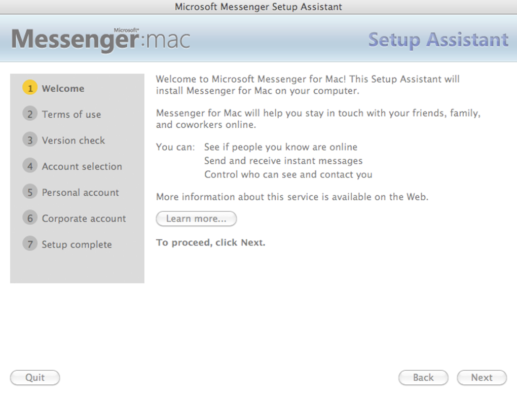Click the 'You can:' label
The height and width of the screenshot is (396, 517).
point(175,147)
